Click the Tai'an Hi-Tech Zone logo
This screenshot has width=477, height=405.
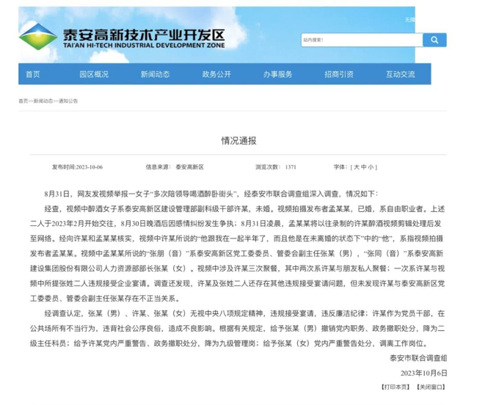pyautogui.click(x=38, y=37)
